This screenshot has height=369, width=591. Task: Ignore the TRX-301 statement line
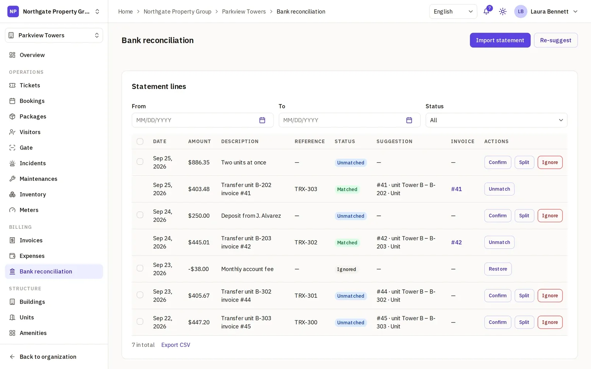pyautogui.click(x=550, y=296)
